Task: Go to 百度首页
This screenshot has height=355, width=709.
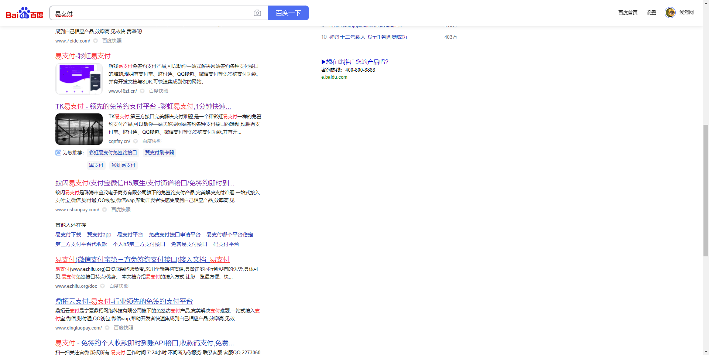Action: pos(628,13)
